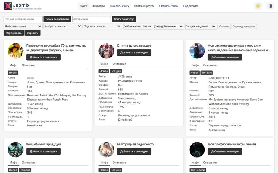
Task: Open the Книги menu item
Action: 83,6
